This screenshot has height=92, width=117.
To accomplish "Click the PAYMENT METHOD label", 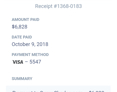I will pyautogui.click(x=30, y=55).
